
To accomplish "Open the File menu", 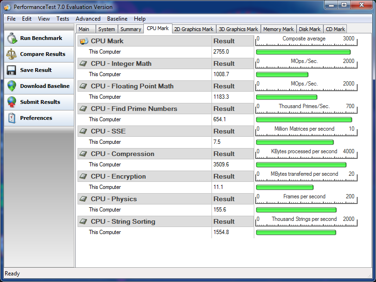I will (x=11, y=19).
